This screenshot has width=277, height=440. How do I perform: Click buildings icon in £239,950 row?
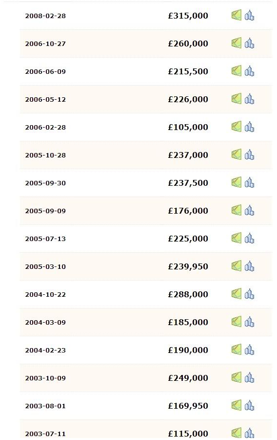click(249, 266)
